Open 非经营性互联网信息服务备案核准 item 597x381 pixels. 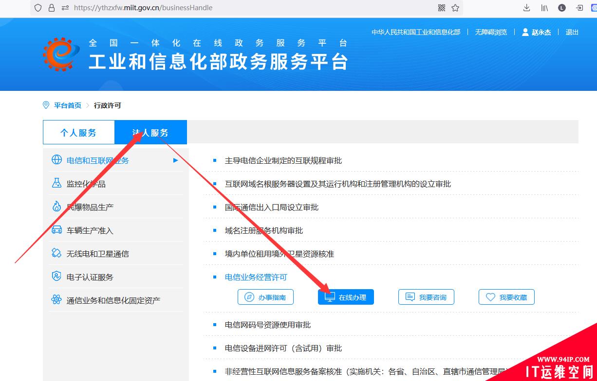point(368,371)
